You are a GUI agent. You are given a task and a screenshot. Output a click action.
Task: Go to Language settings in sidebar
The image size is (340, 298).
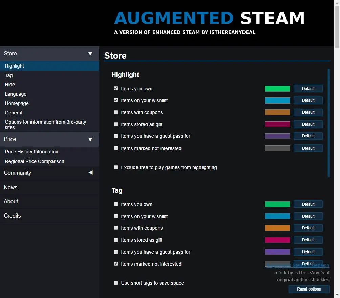pos(49,94)
